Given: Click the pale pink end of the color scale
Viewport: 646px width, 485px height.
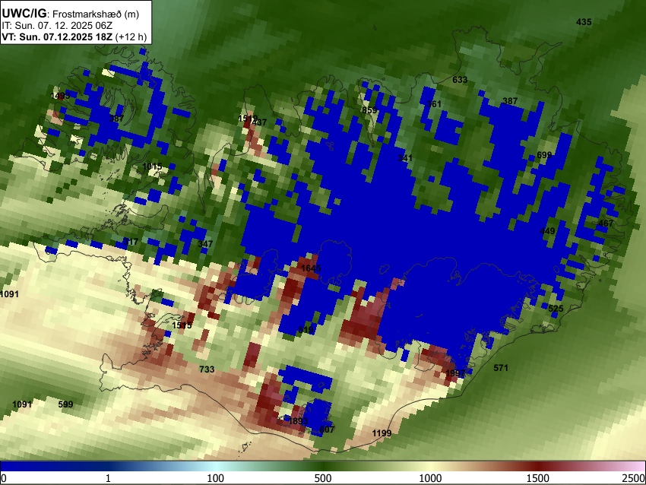Looking at the screenshot, I should pos(635,466).
